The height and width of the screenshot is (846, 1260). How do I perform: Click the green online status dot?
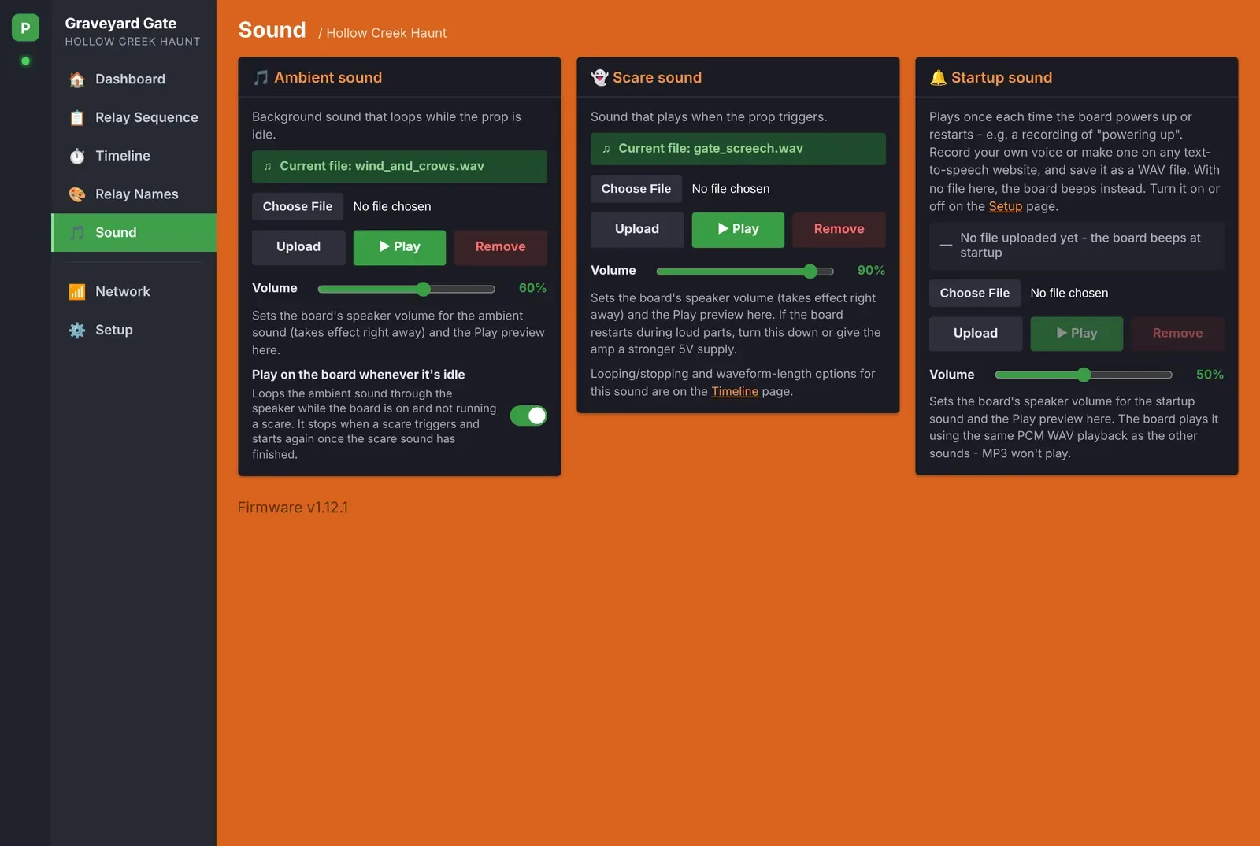tap(25, 61)
